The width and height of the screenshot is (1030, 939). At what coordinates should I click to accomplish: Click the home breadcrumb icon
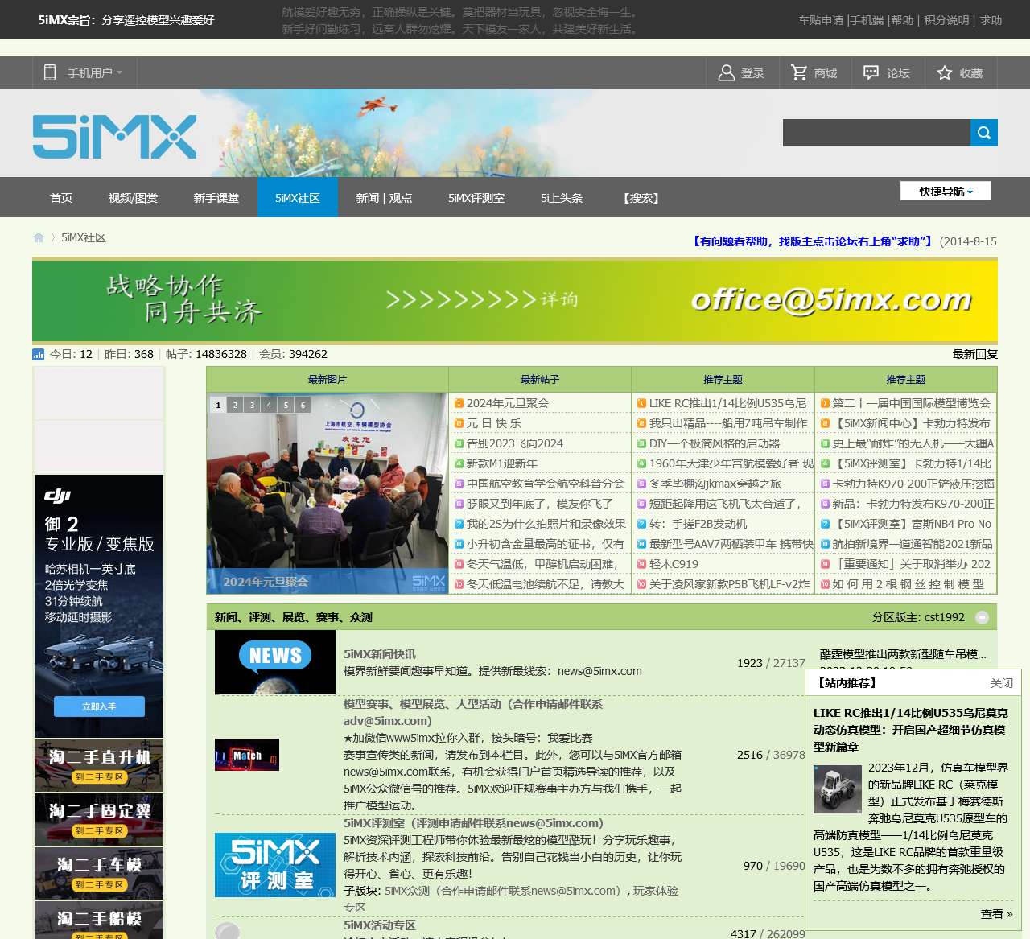[x=39, y=237]
